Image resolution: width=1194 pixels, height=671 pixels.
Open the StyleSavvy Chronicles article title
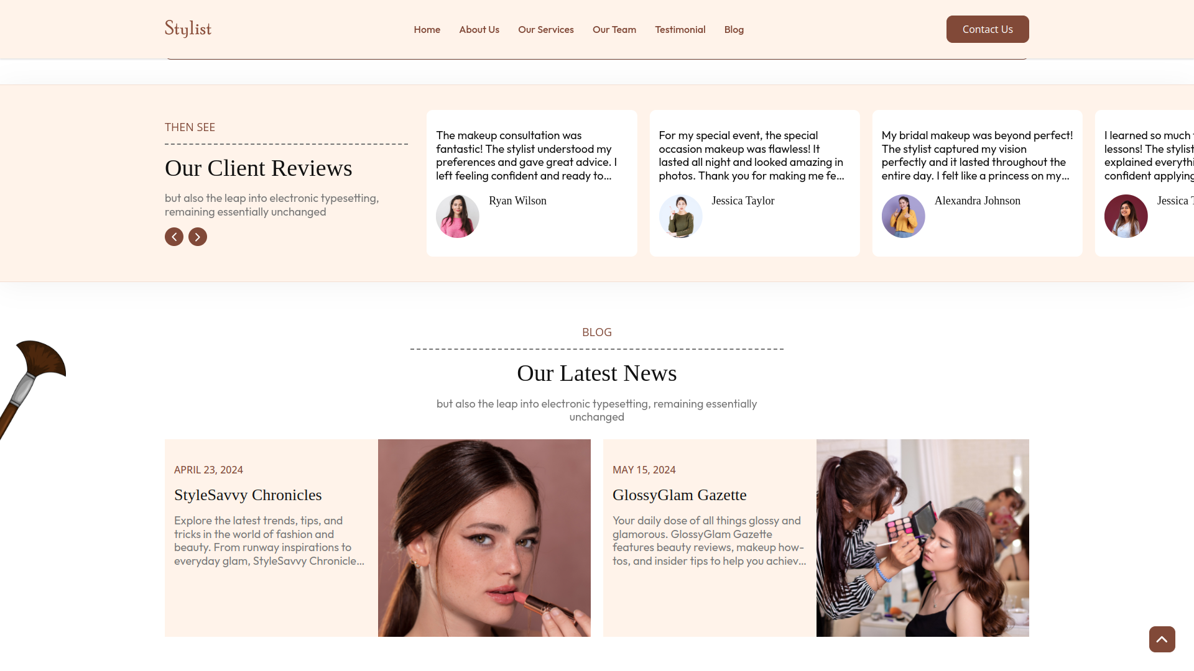(248, 495)
